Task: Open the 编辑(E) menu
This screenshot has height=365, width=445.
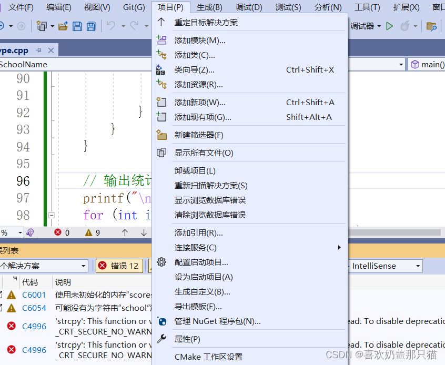Action: tap(59, 7)
